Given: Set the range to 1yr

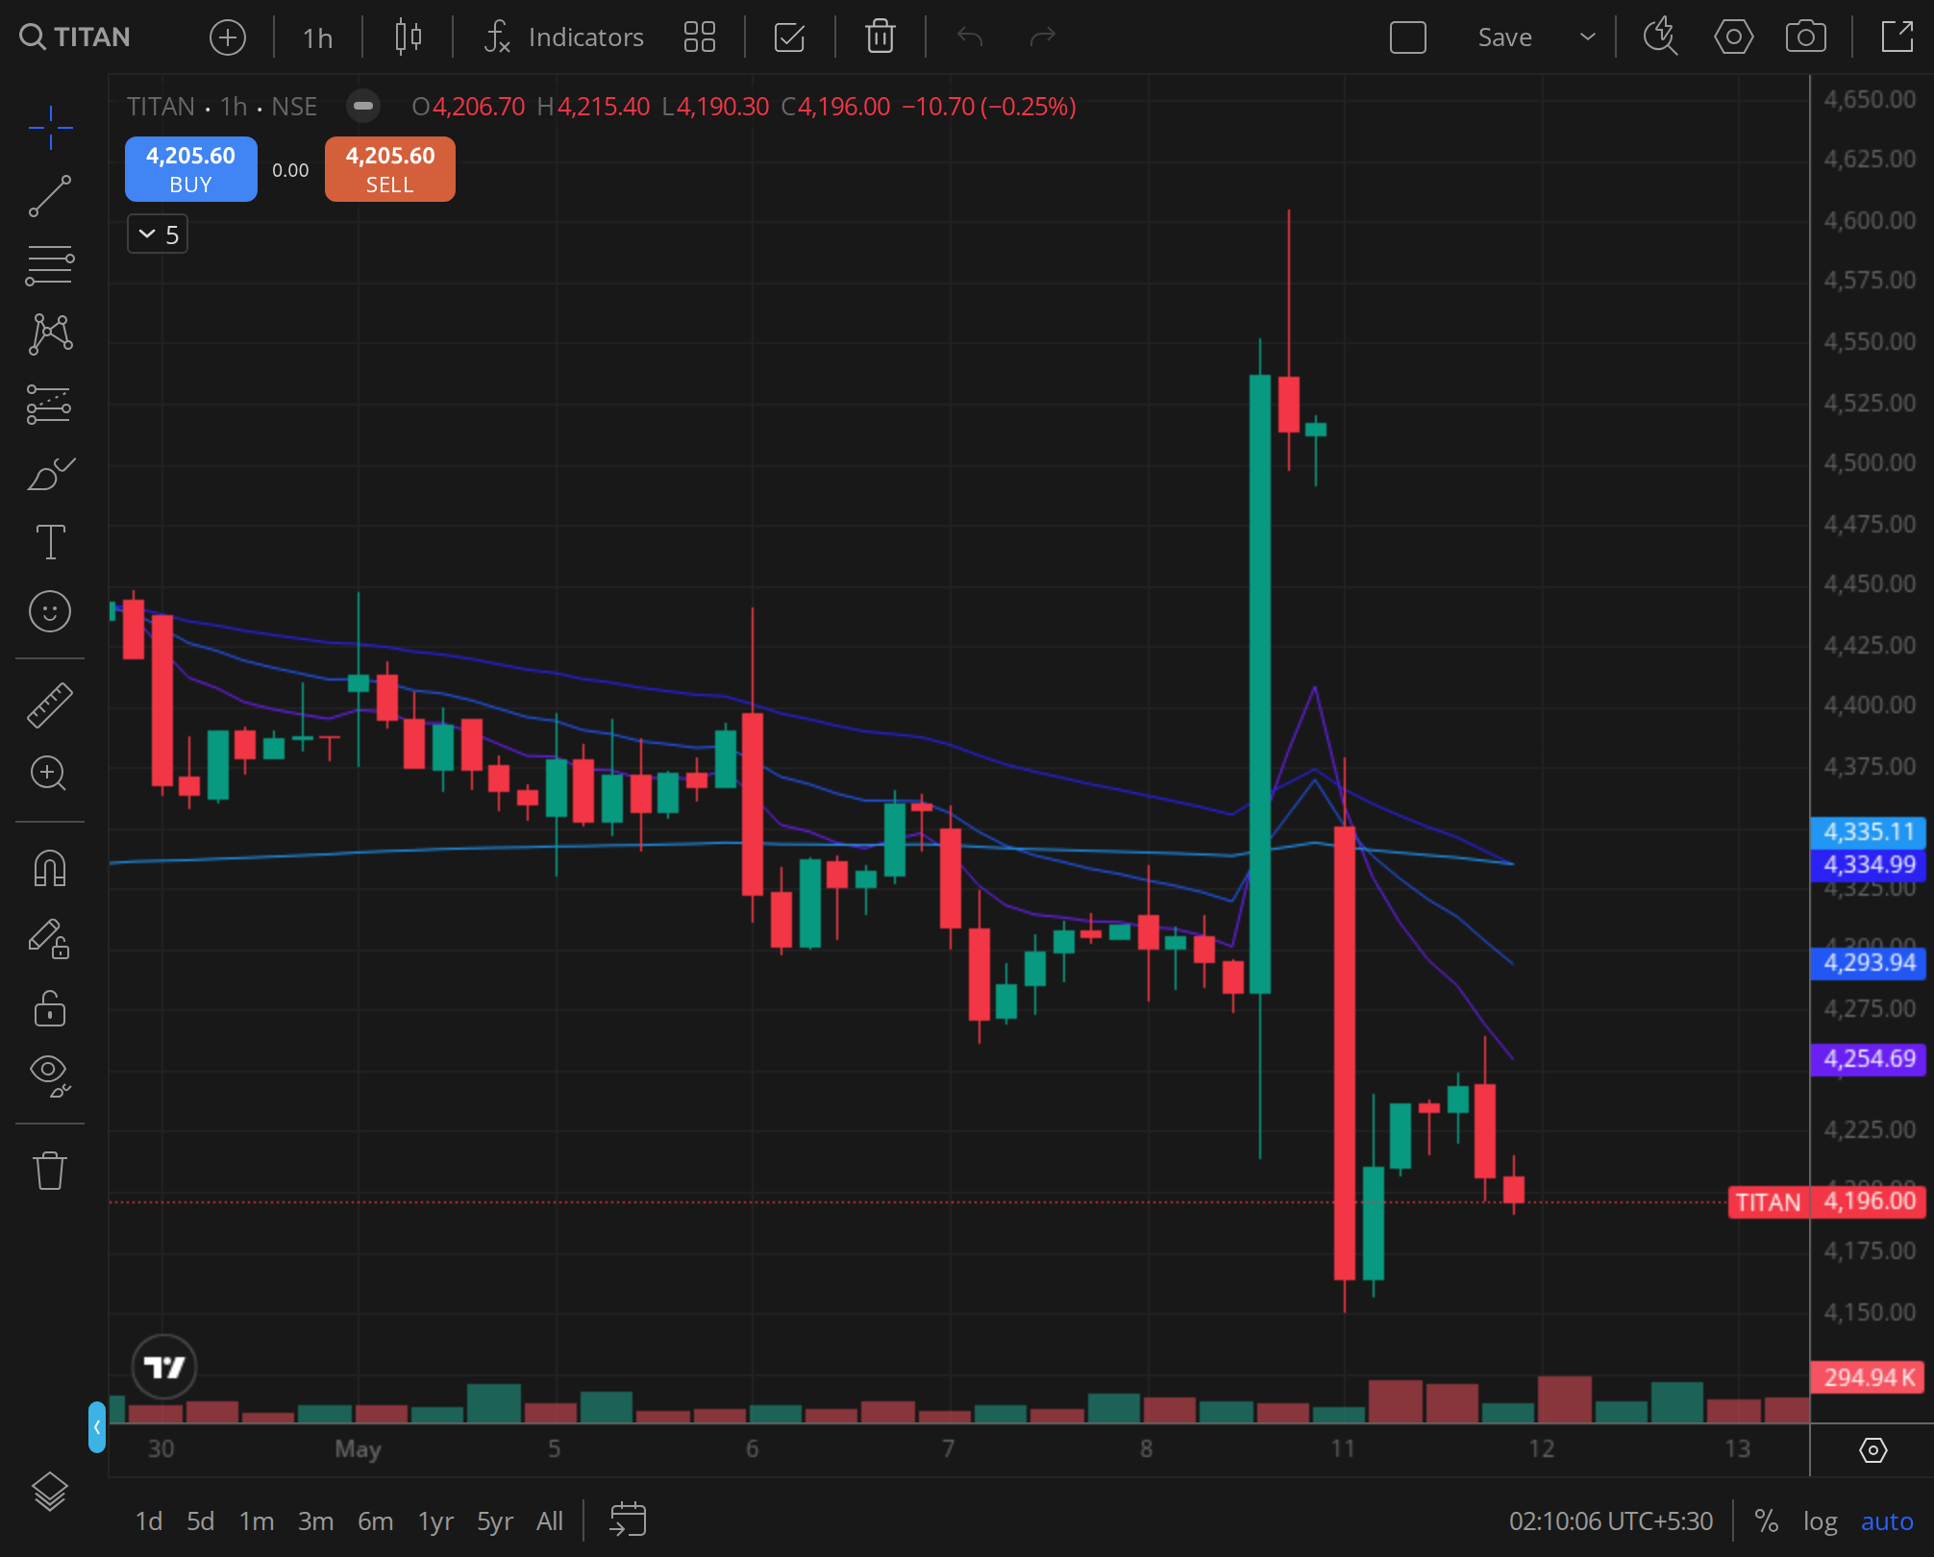Looking at the screenshot, I should 435,1521.
